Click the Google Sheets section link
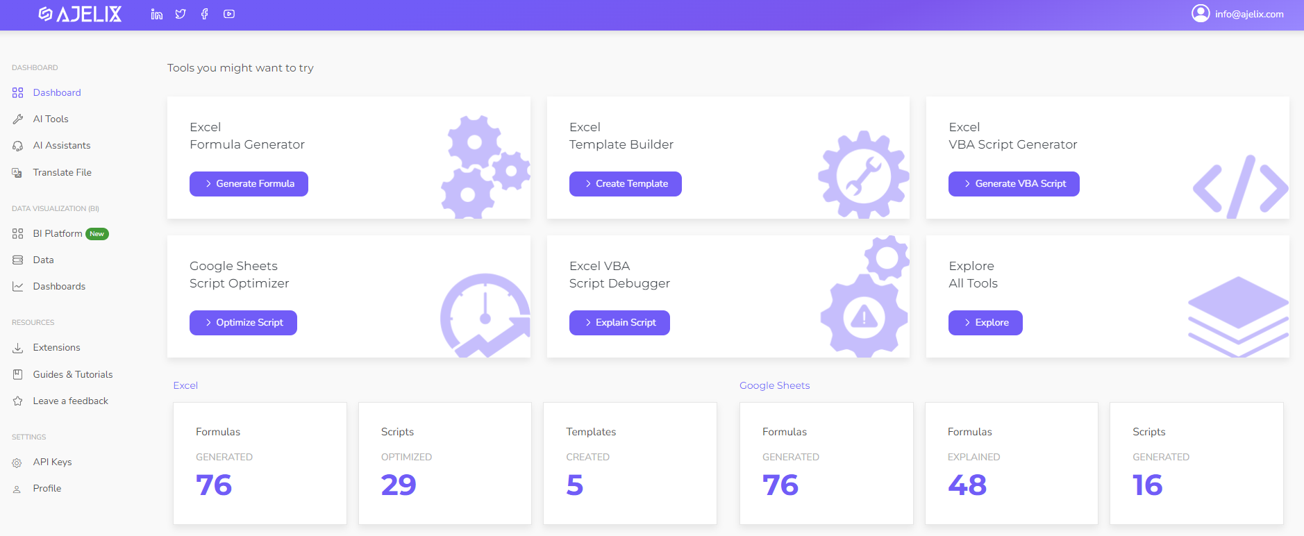 (x=774, y=385)
